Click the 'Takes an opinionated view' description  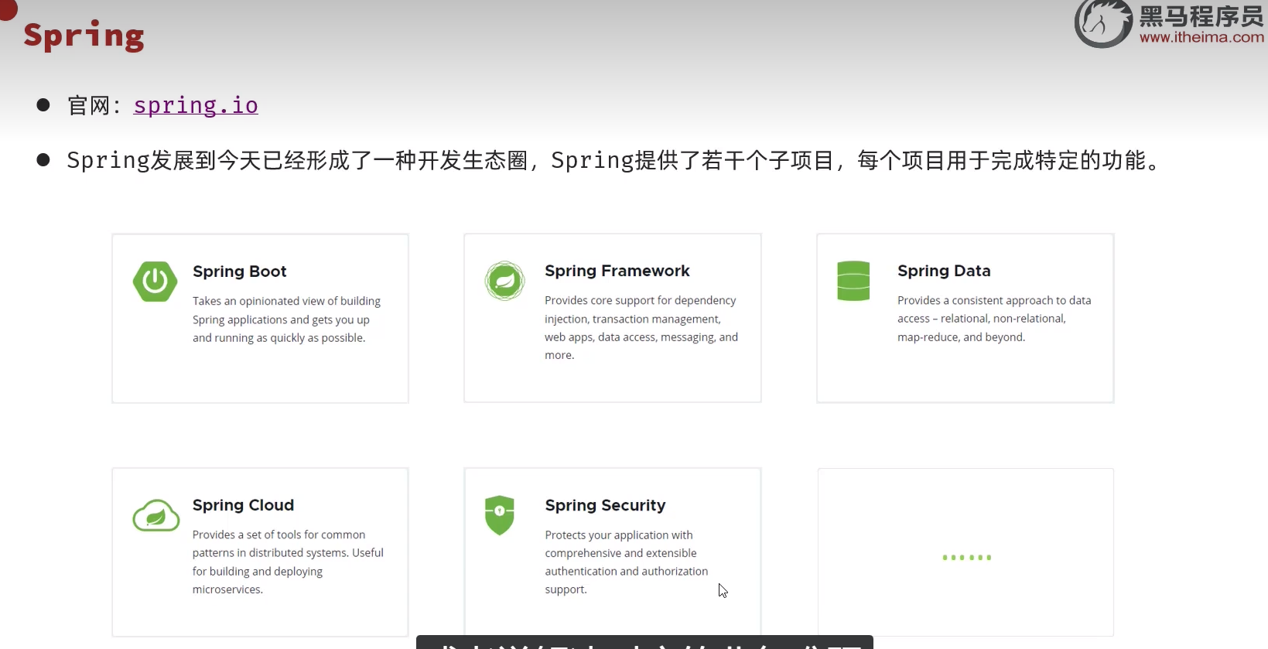click(286, 319)
